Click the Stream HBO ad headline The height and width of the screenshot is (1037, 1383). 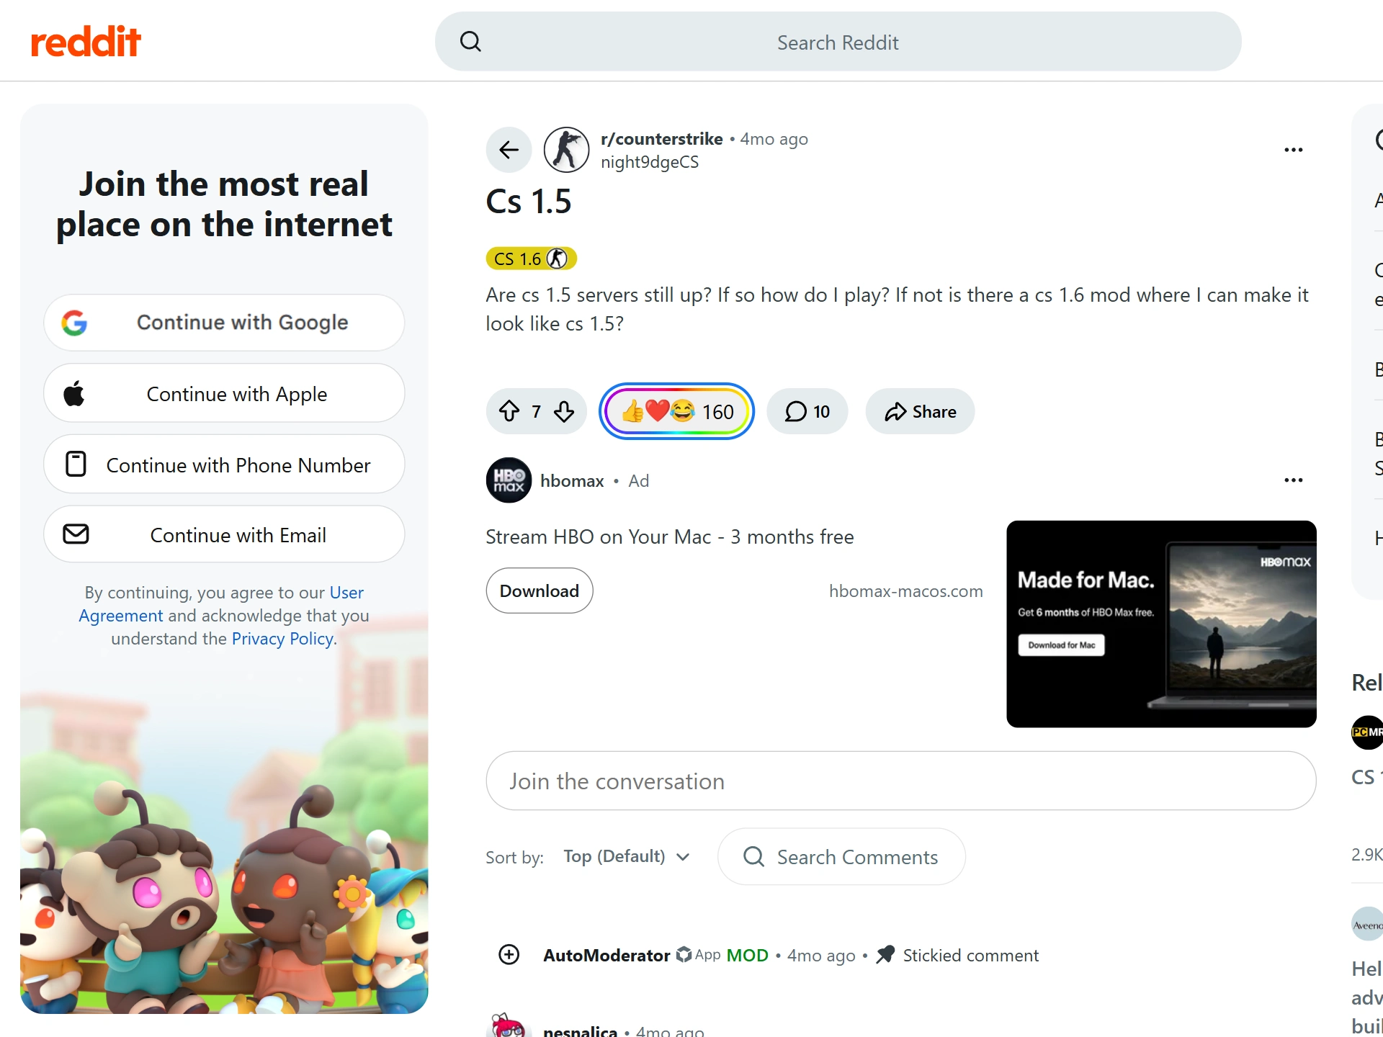[669, 537]
